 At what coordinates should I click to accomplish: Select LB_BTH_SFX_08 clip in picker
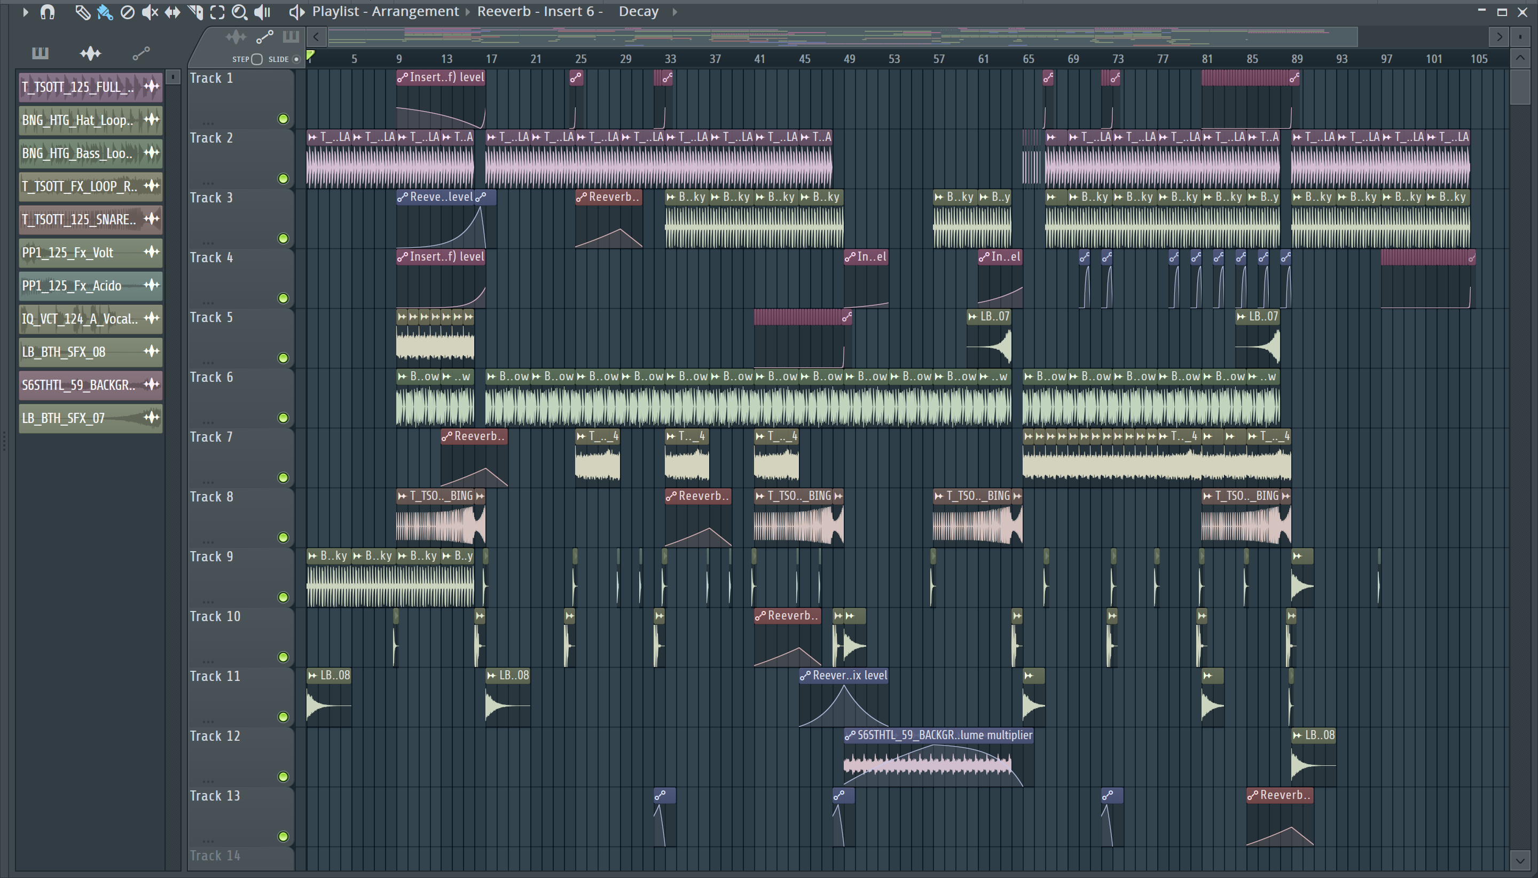click(90, 351)
